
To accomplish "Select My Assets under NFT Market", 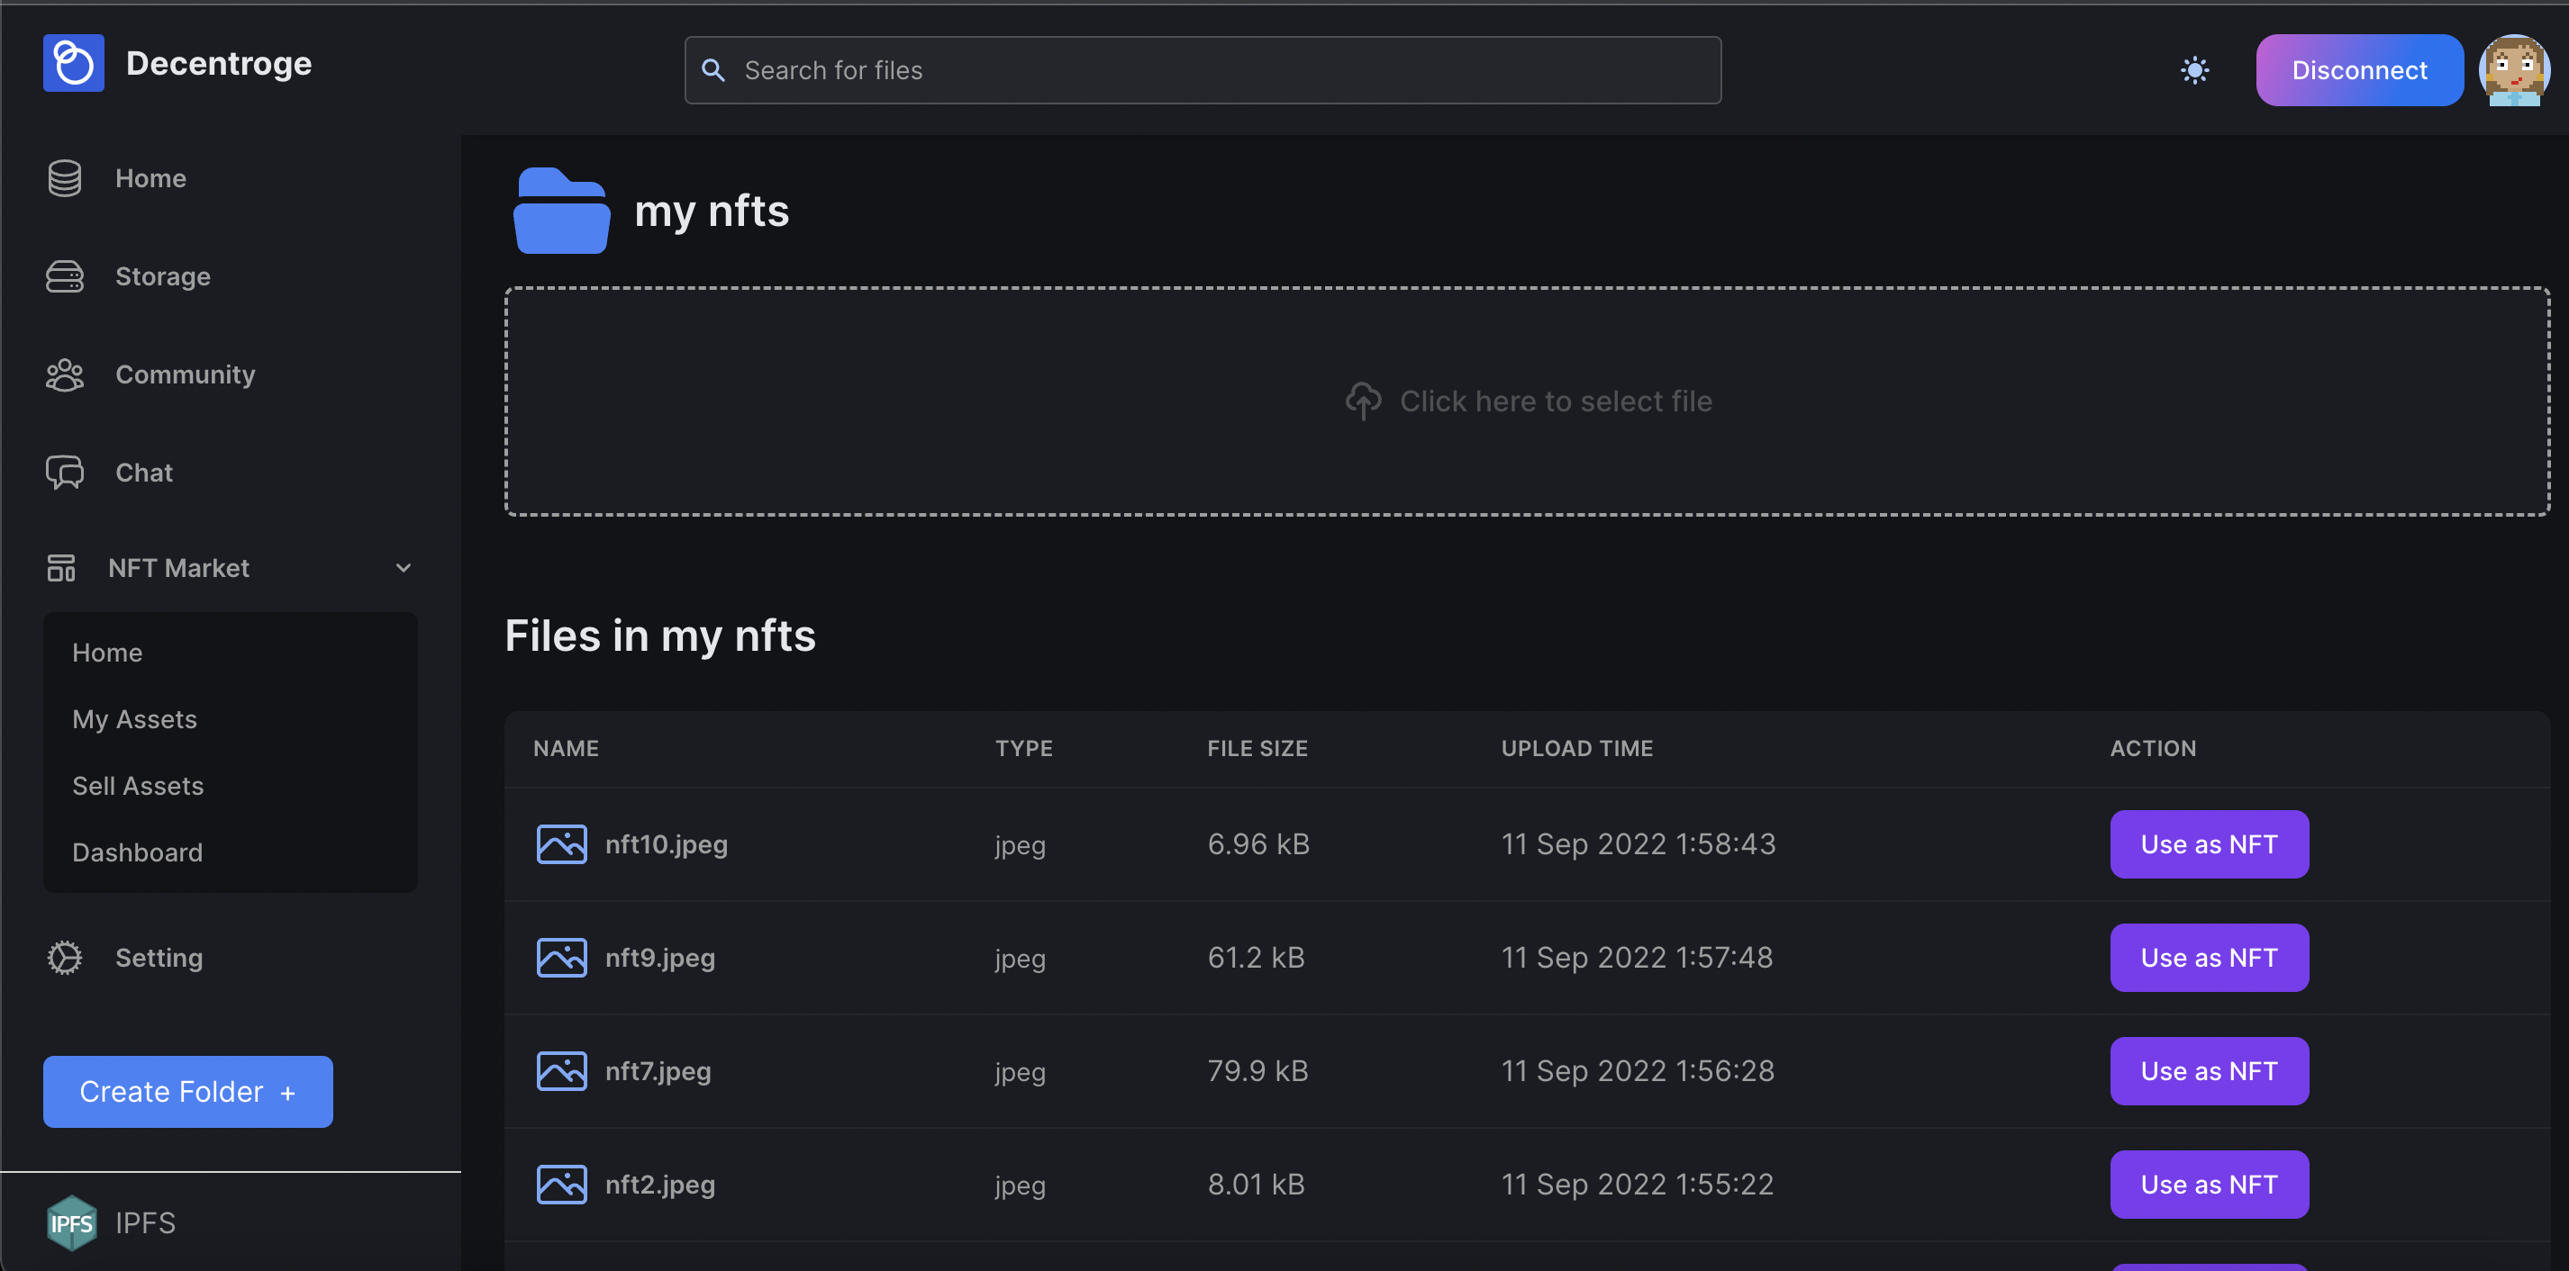I will [x=134, y=718].
